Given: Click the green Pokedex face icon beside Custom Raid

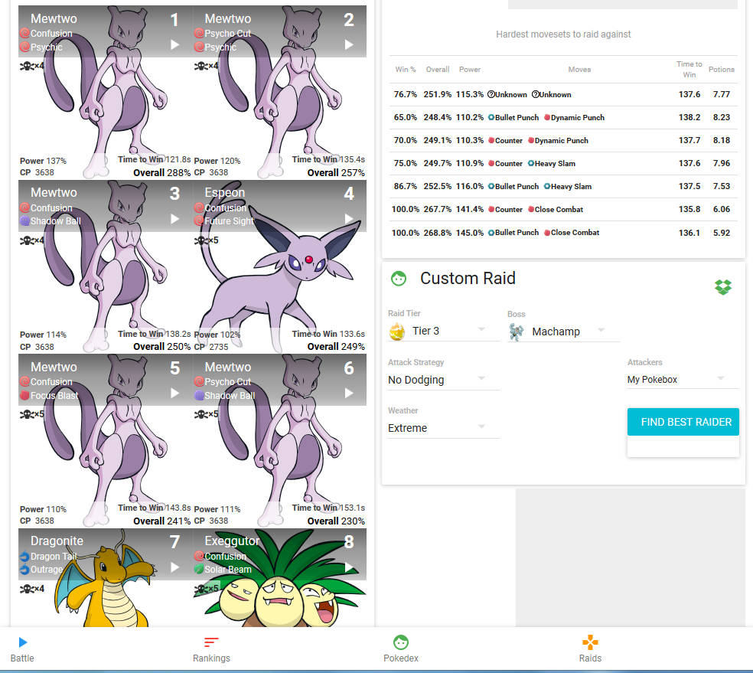Looking at the screenshot, I should (x=399, y=278).
